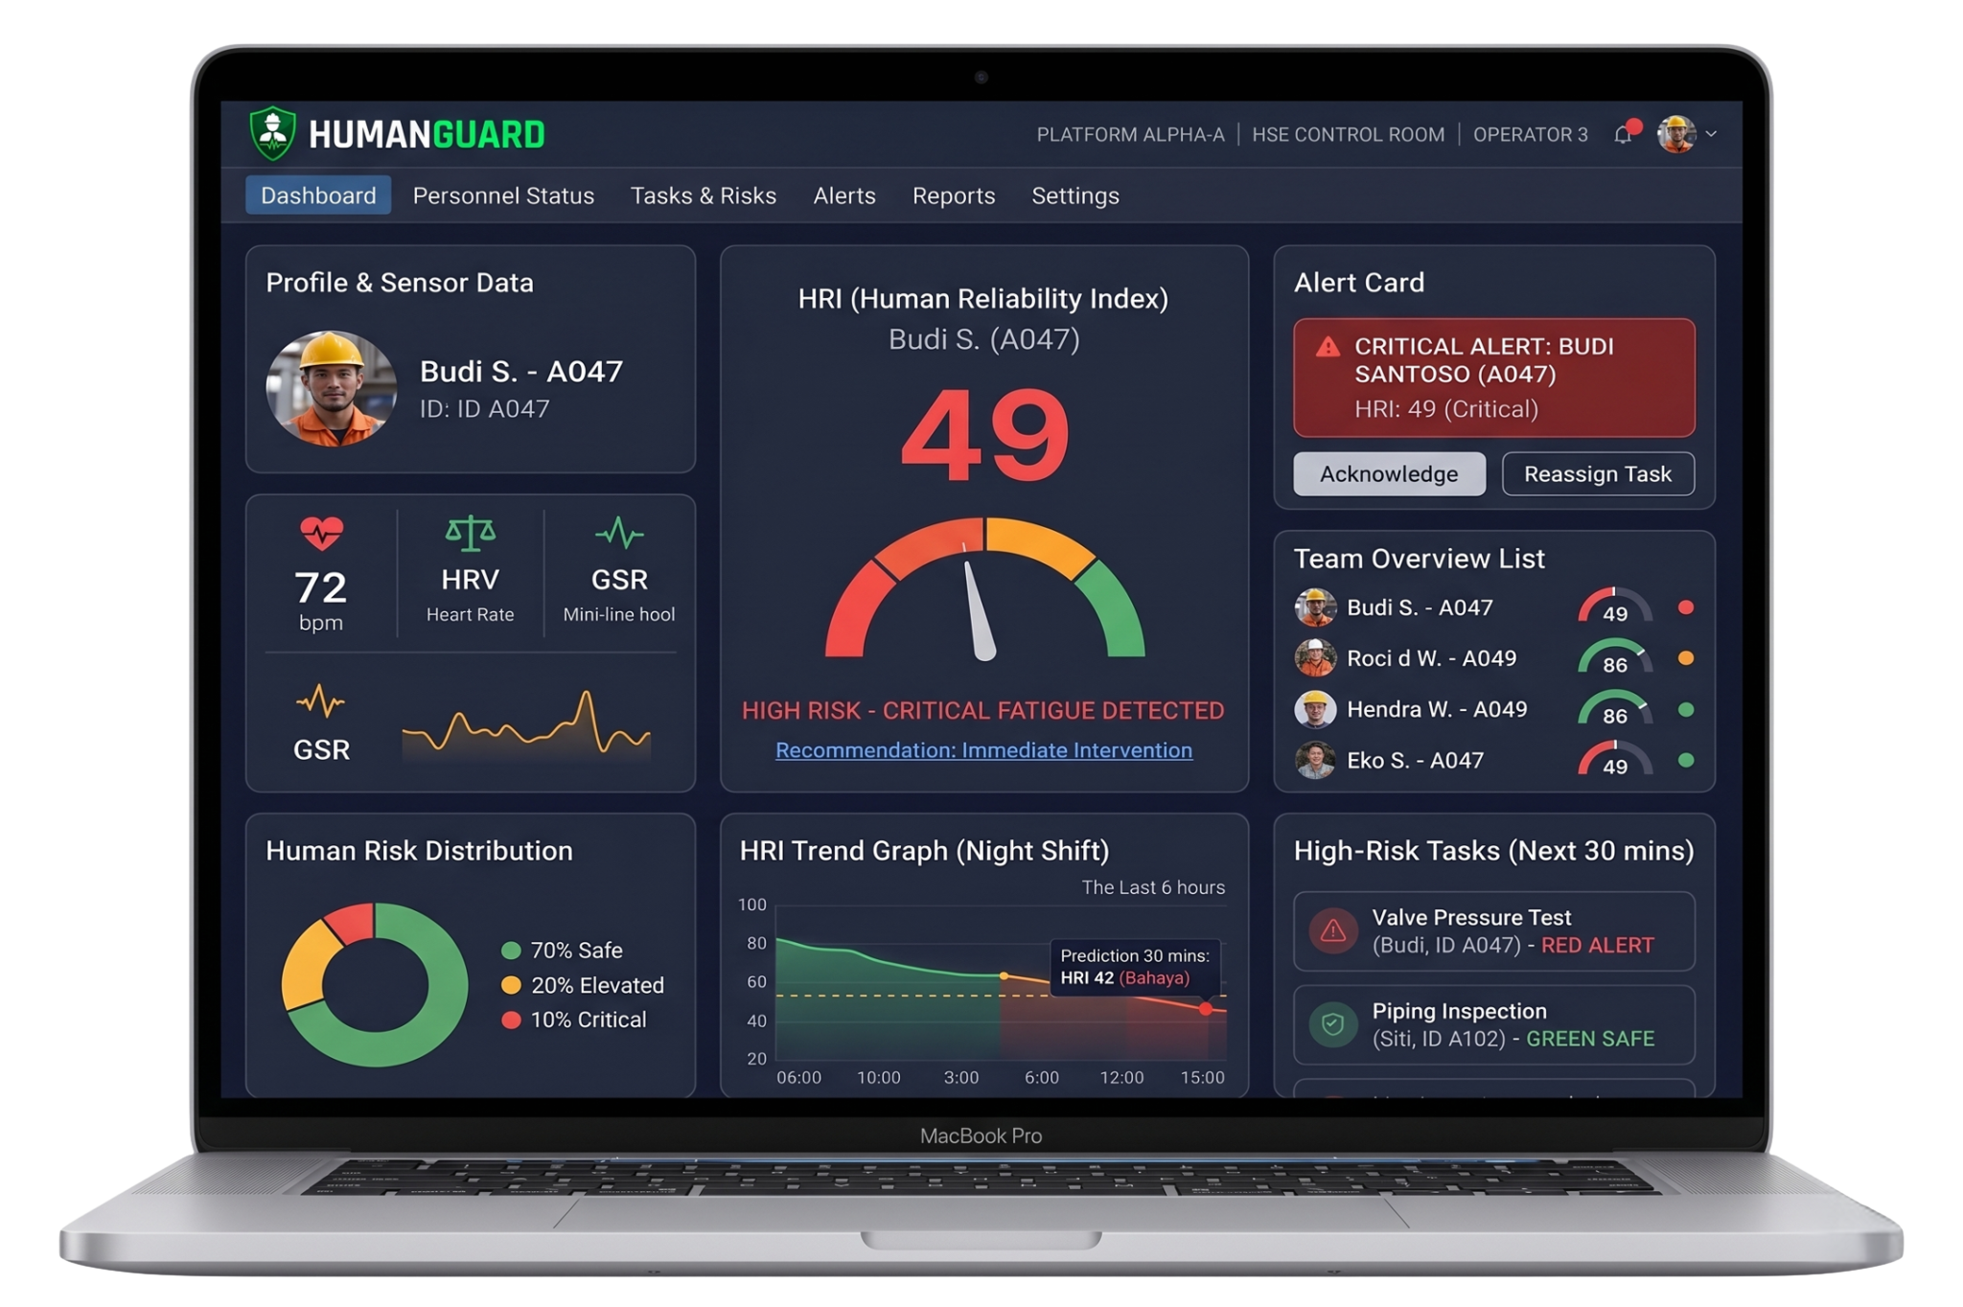Click OPERATOR 3 in header

tap(1530, 134)
